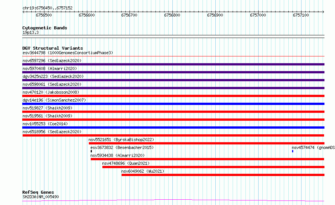Click the Cytogenetic Bands track title
335x205 pixels.
point(45,28)
